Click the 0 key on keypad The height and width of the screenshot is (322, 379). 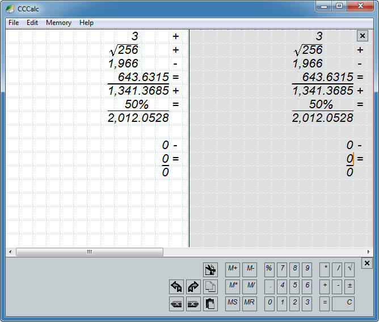pos(269,304)
